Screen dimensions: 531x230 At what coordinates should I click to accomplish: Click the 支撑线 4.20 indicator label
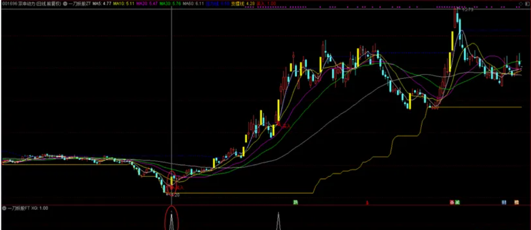(240, 3)
